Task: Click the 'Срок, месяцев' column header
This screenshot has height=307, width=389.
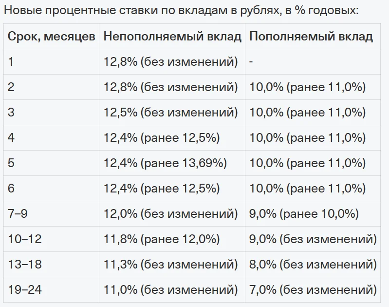Action: tap(51, 37)
